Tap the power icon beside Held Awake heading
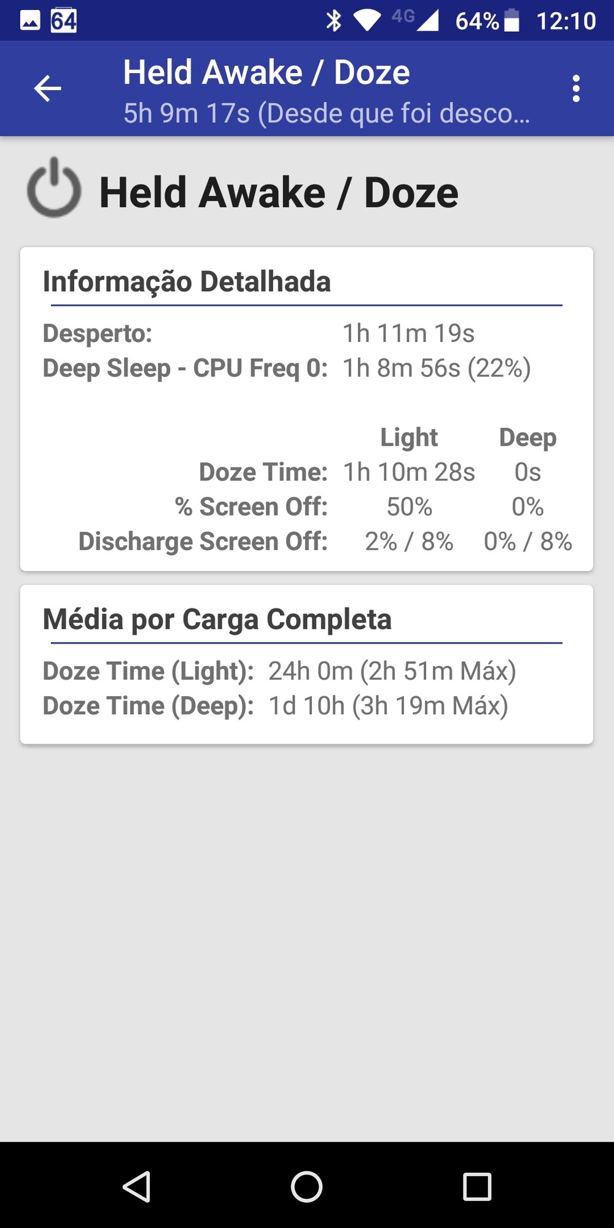Screen dimensions: 614x1228 click(54, 188)
